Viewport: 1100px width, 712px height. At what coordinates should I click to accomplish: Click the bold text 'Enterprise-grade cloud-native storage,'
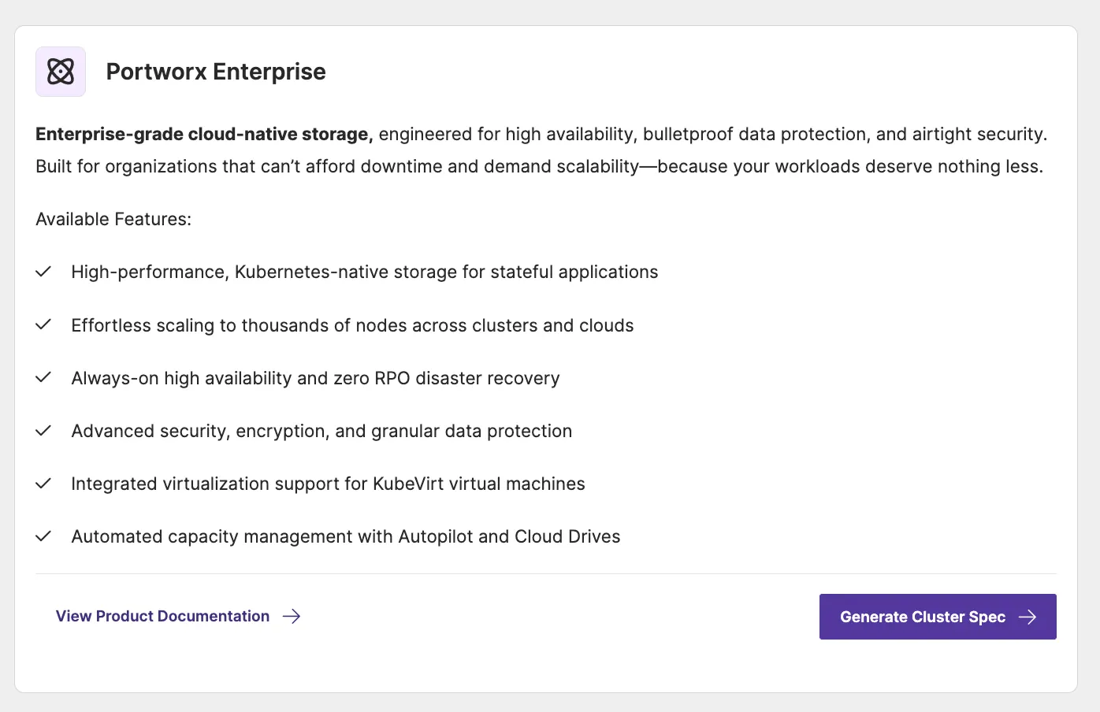pyautogui.click(x=204, y=134)
